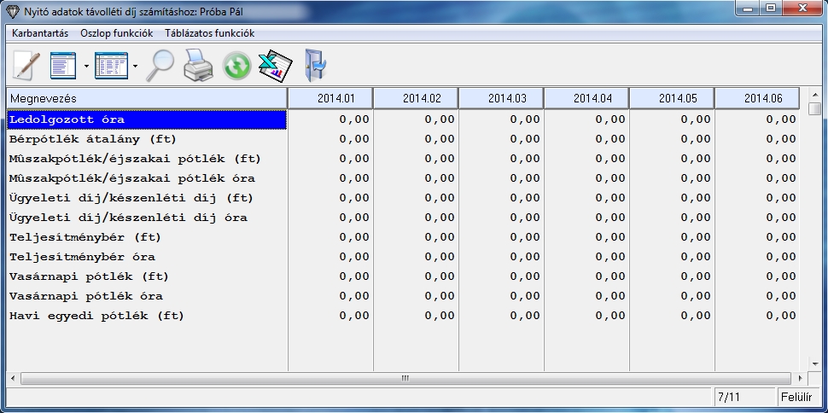Click the edit pencil toolbar icon
The height and width of the screenshot is (413, 828).
pyautogui.click(x=26, y=65)
